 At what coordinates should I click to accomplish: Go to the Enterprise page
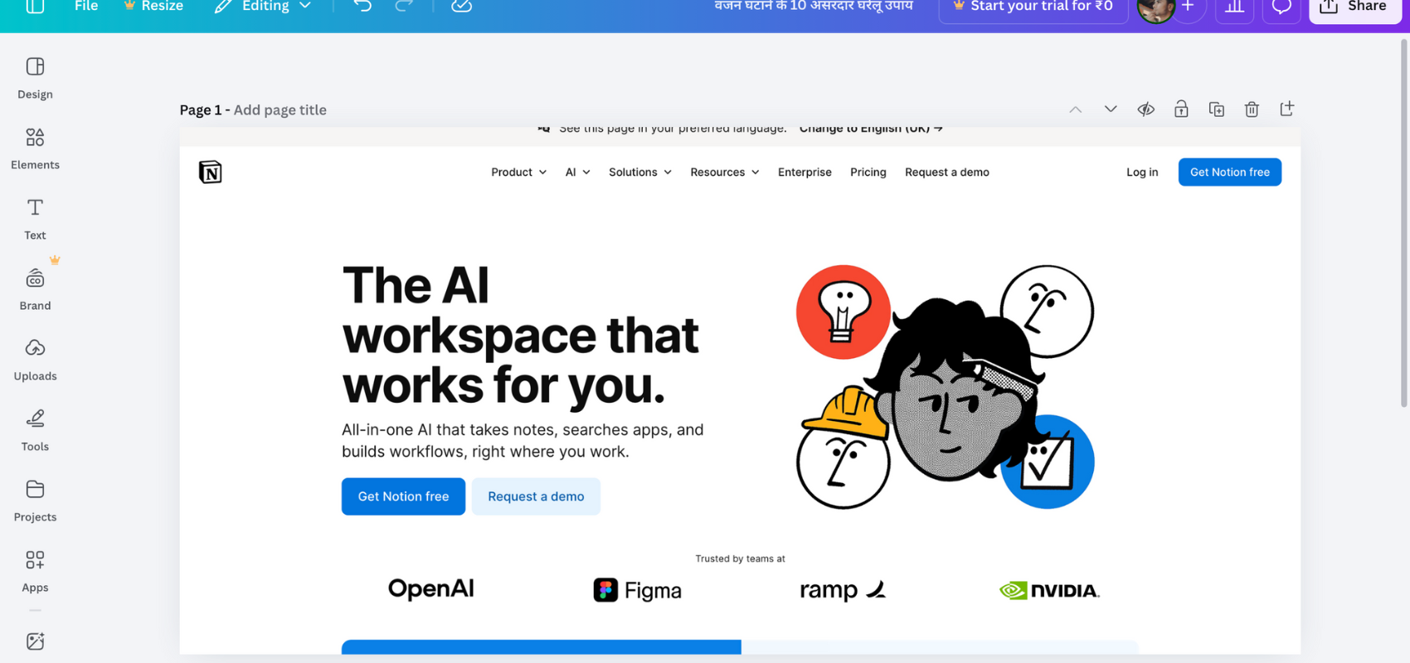(805, 172)
